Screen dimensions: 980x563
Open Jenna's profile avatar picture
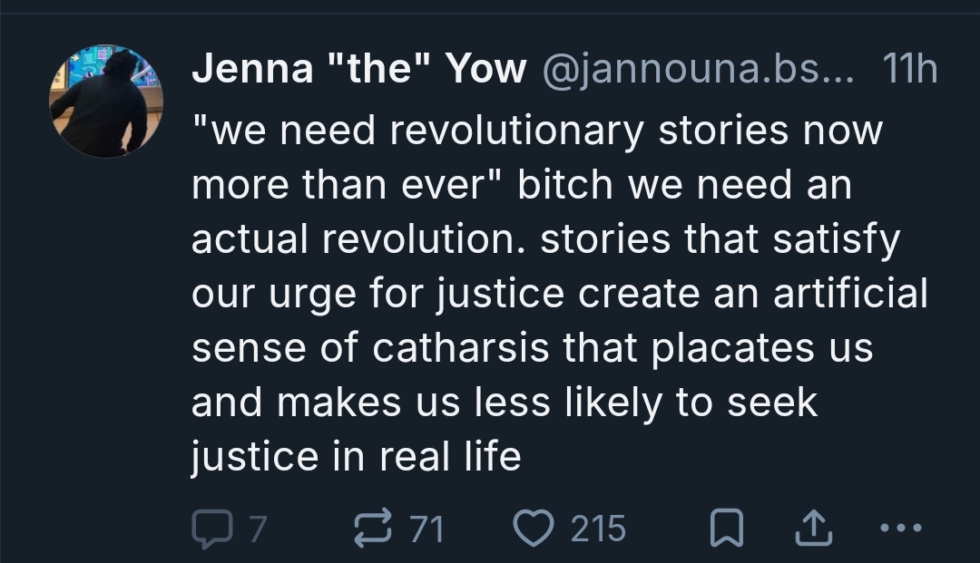tap(105, 102)
